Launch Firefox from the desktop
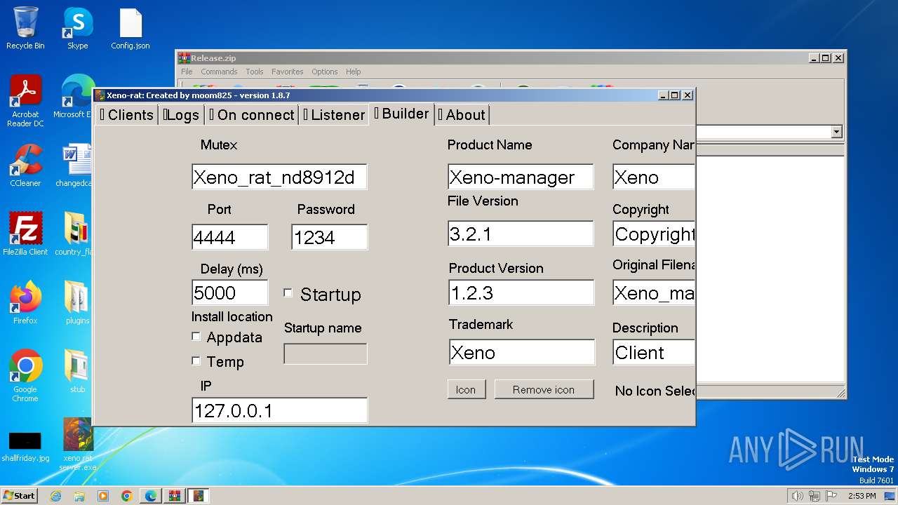 tap(25, 303)
